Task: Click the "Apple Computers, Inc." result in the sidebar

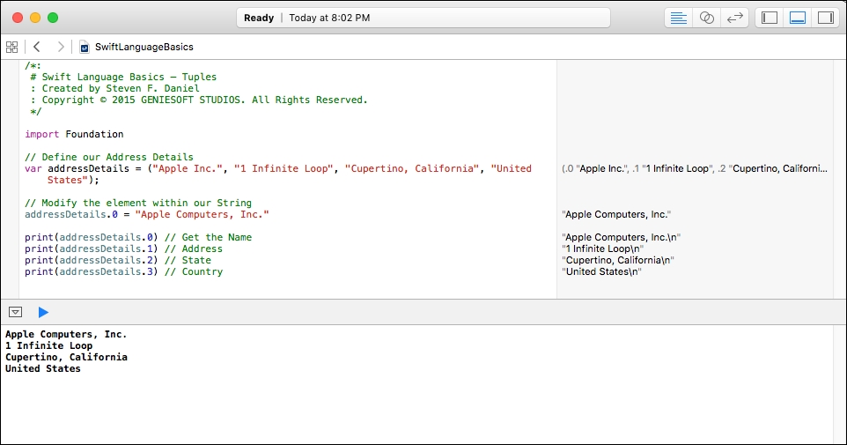Action: pos(616,215)
